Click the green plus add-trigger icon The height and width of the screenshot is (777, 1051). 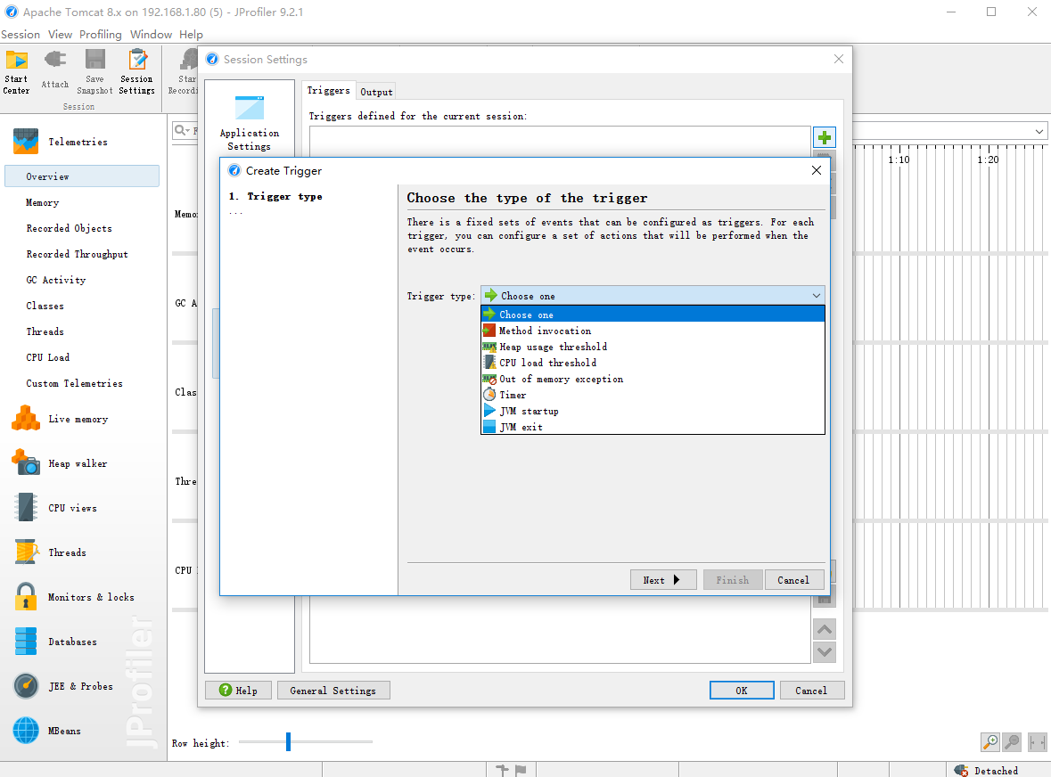click(825, 137)
